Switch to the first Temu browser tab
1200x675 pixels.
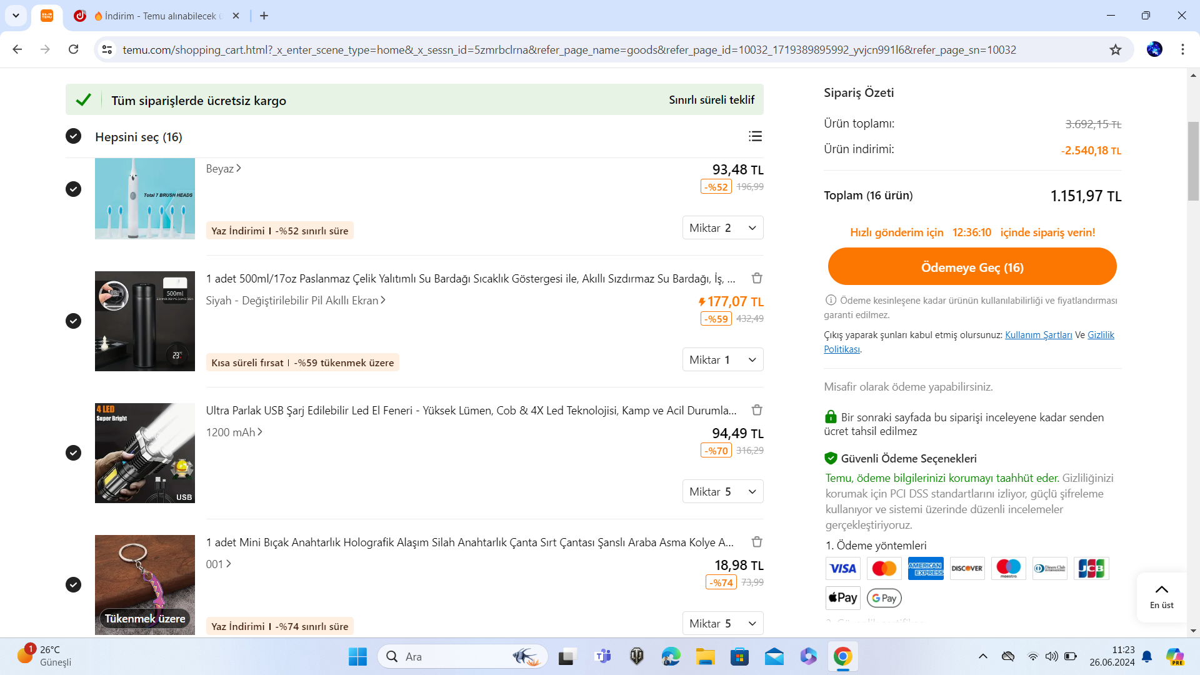click(x=47, y=16)
